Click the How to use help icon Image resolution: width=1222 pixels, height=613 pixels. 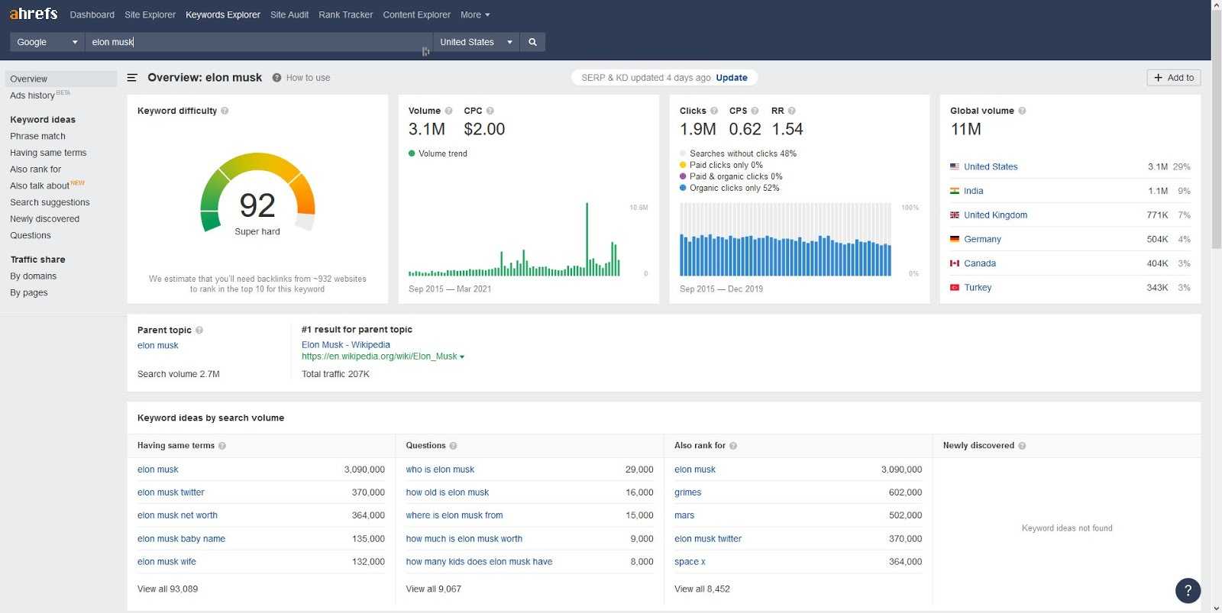(277, 78)
